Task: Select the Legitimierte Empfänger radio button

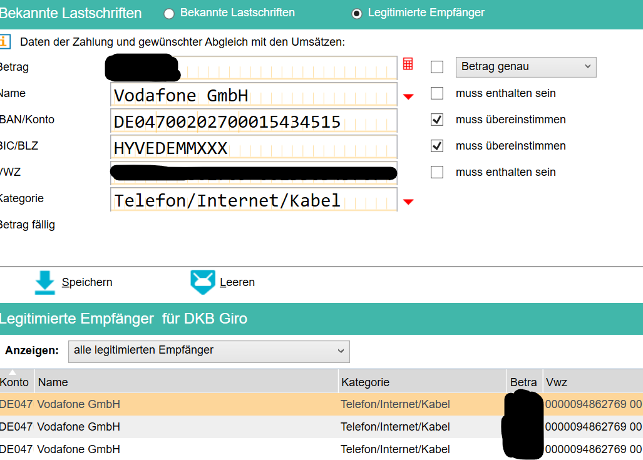Action: (x=357, y=13)
